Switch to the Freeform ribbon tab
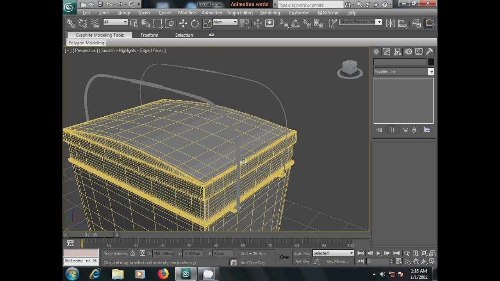 click(150, 35)
